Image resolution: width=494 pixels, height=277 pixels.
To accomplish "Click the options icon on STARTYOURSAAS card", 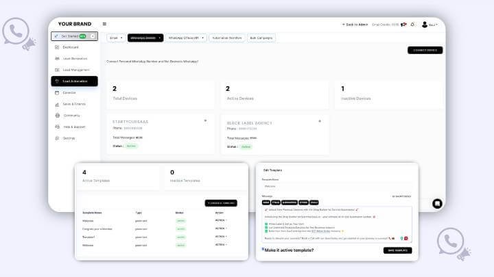I will (205, 120).
